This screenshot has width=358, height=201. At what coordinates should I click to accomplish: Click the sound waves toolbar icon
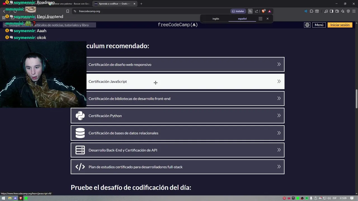tap(305, 11)
